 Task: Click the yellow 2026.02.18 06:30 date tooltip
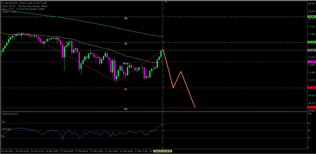[163, 151]
